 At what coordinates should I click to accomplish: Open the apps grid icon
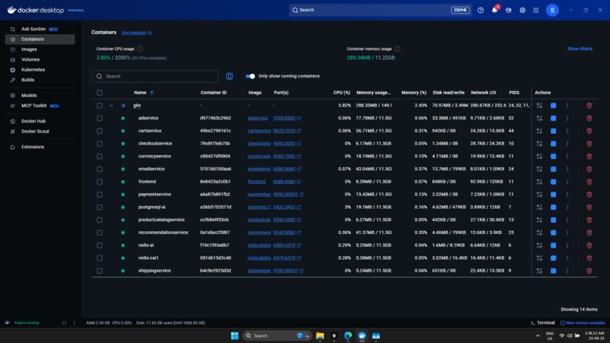click(536, 11)
